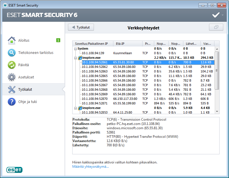Click the ESET eye icon in title bar
229x178 pixels.
(x=5, y=5)
